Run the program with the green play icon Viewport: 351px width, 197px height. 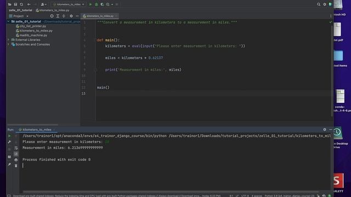pos(90,4)
